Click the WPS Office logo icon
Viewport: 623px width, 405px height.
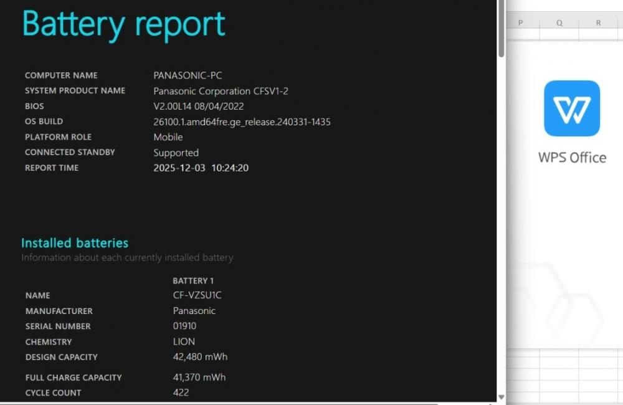click(572, 108)
